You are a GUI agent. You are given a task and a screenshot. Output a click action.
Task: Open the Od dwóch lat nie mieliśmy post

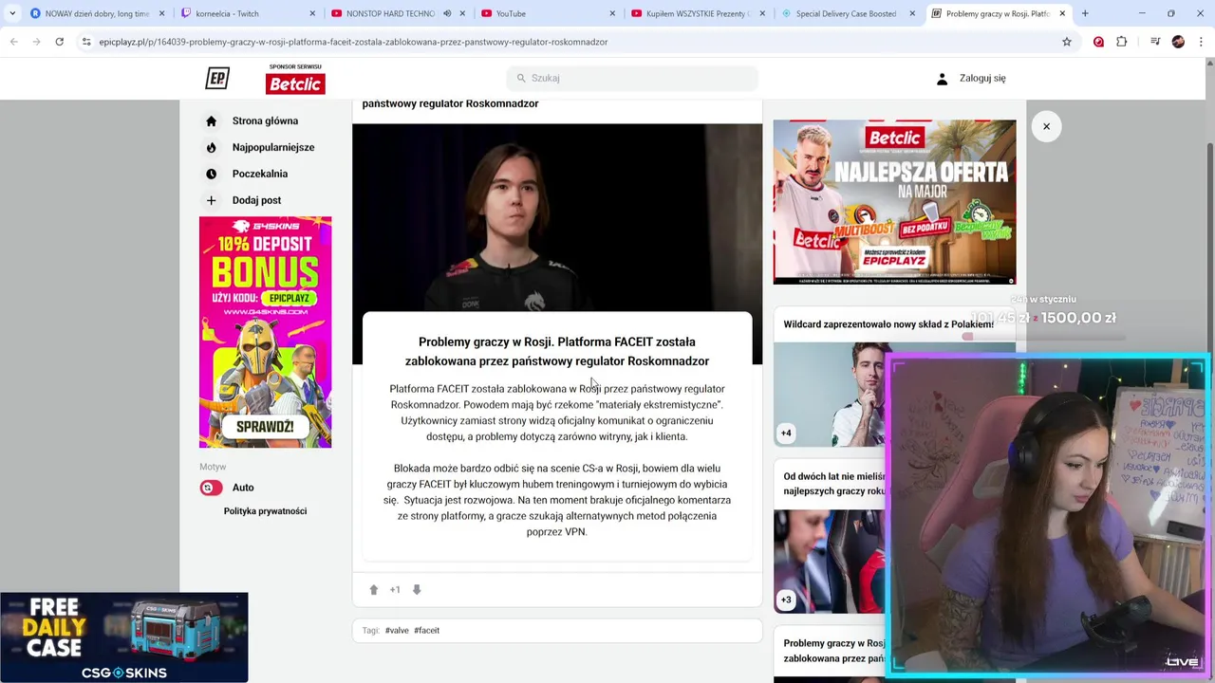(833, 484)
